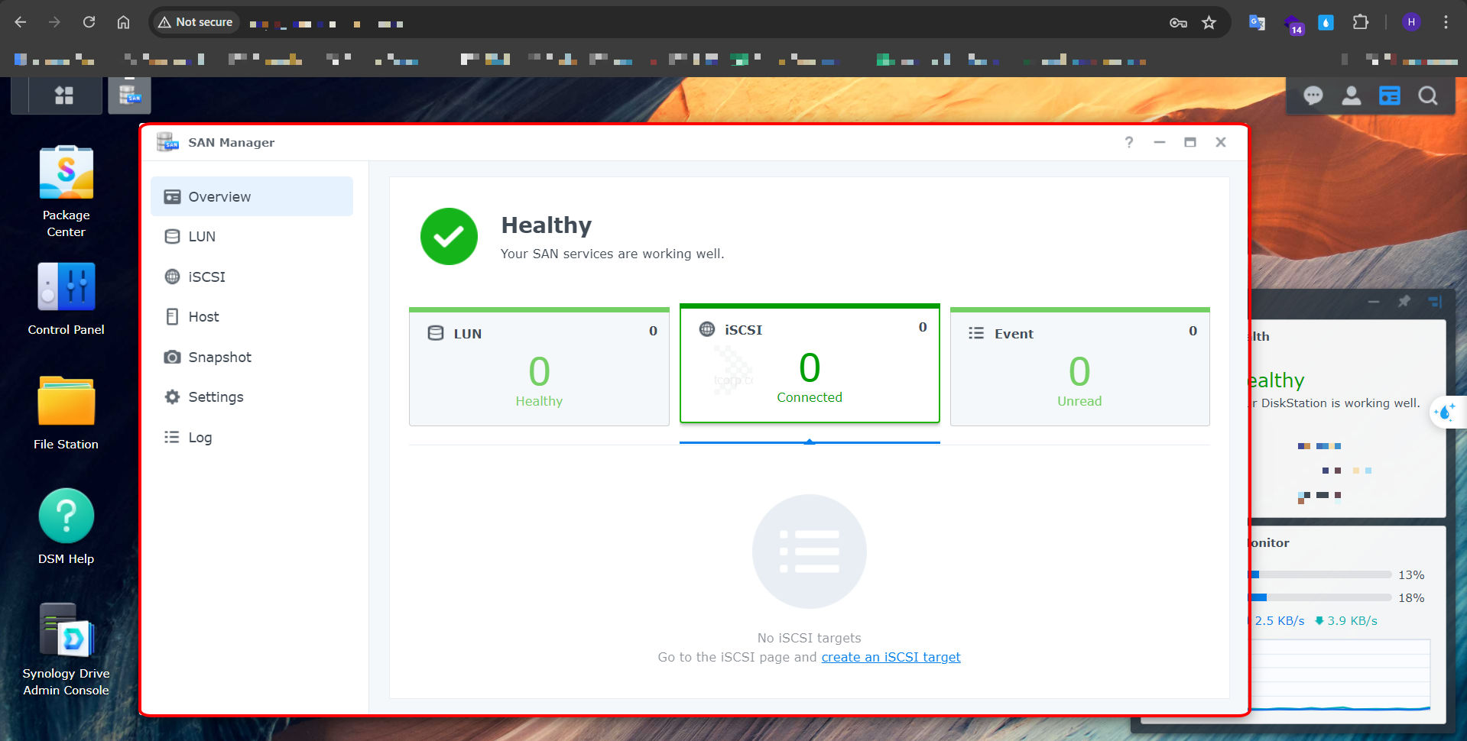Open SAN Manager Settings

(216, 397)
